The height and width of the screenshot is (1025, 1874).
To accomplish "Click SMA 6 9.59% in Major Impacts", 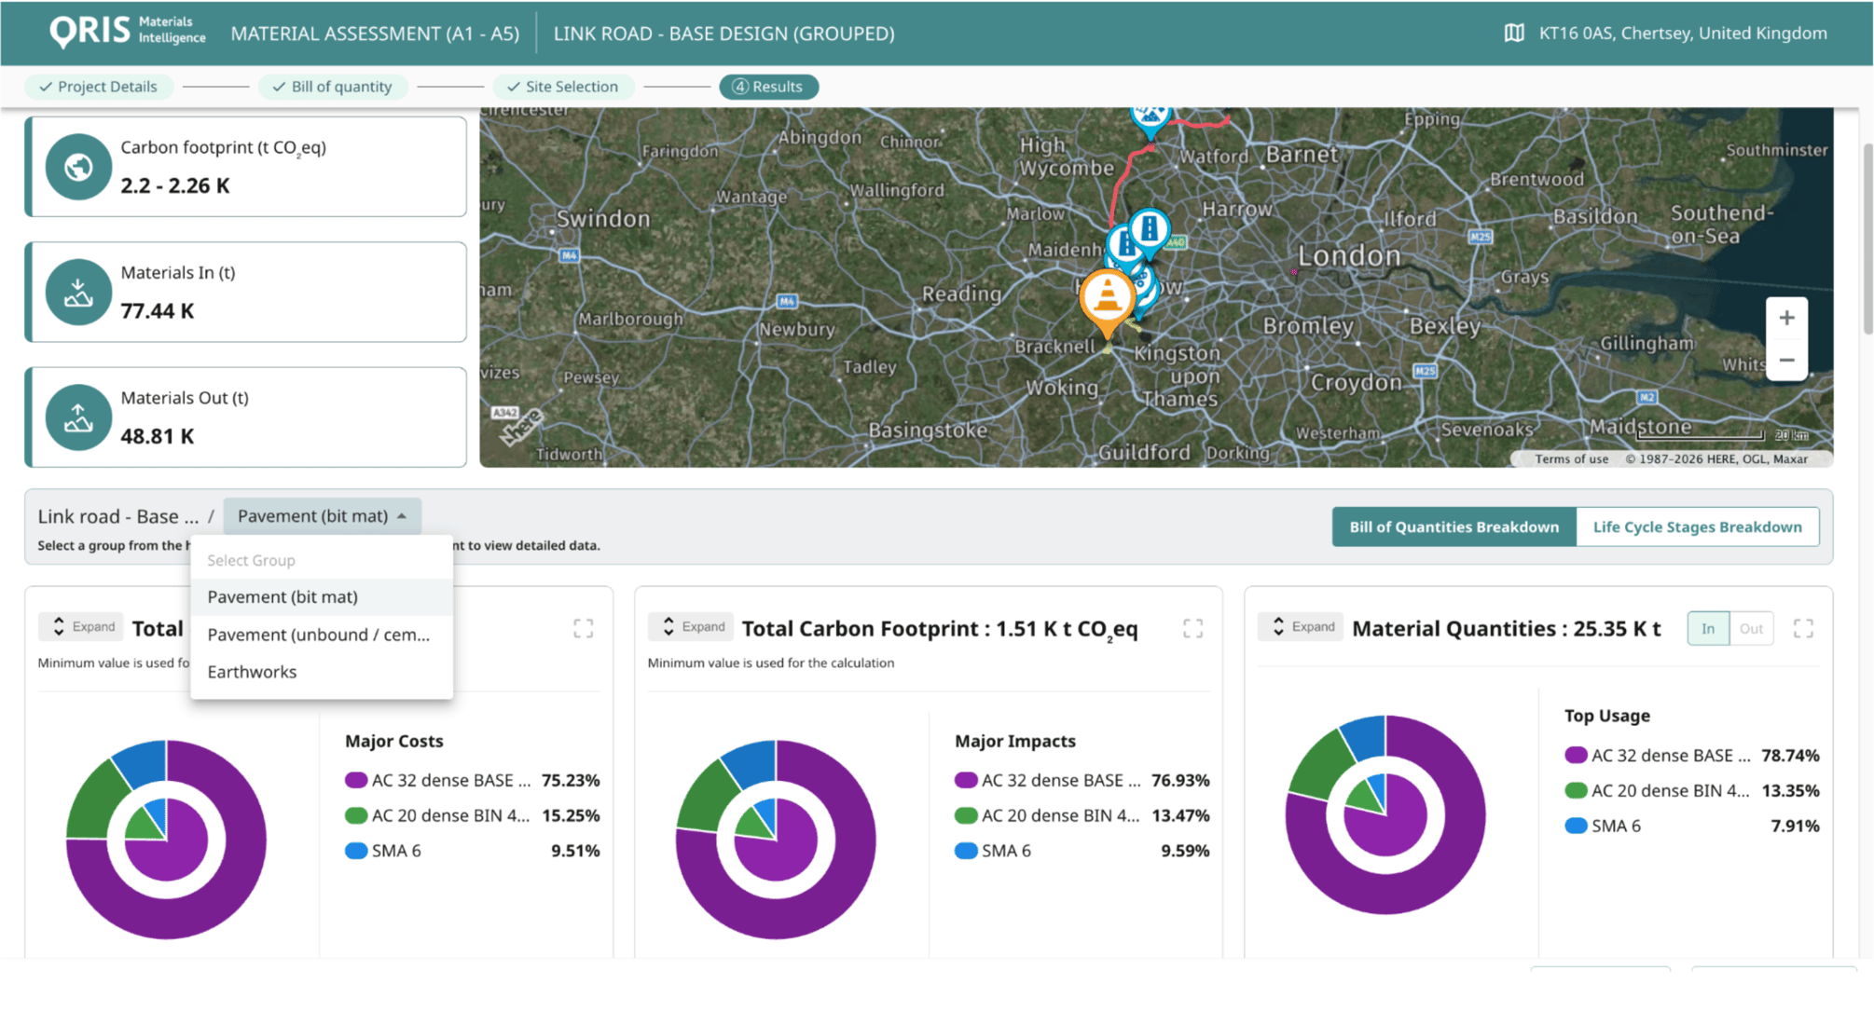I will [1082, 851].
